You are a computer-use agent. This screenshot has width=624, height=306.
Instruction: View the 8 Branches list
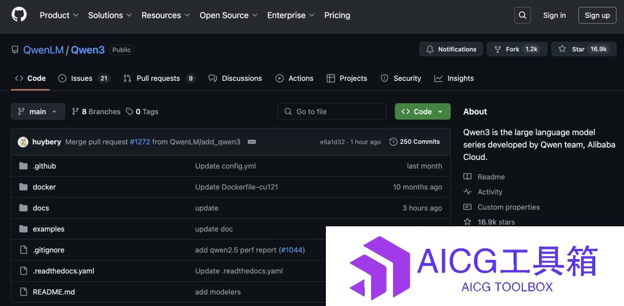[96, 112]
